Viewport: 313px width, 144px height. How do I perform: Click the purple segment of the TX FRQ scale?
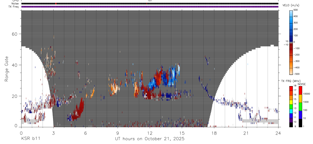291,120
